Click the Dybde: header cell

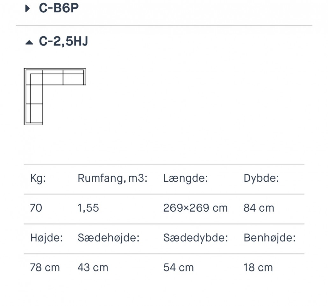[261, 178]
